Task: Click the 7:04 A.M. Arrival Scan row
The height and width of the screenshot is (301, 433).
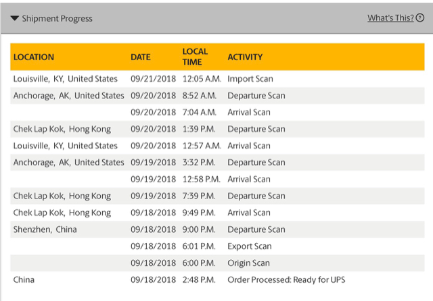Action: (x=249, y=112)
